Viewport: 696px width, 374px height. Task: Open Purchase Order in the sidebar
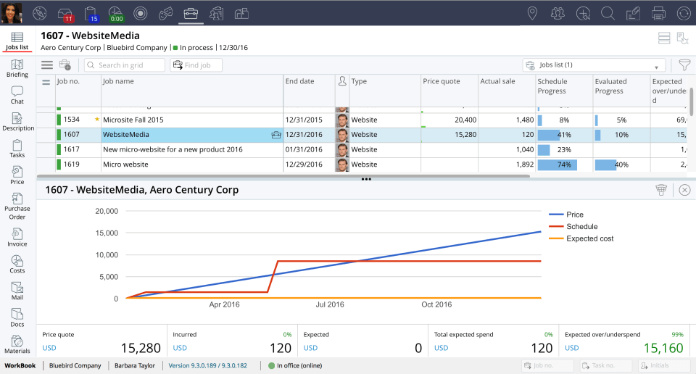click(17, 207)
